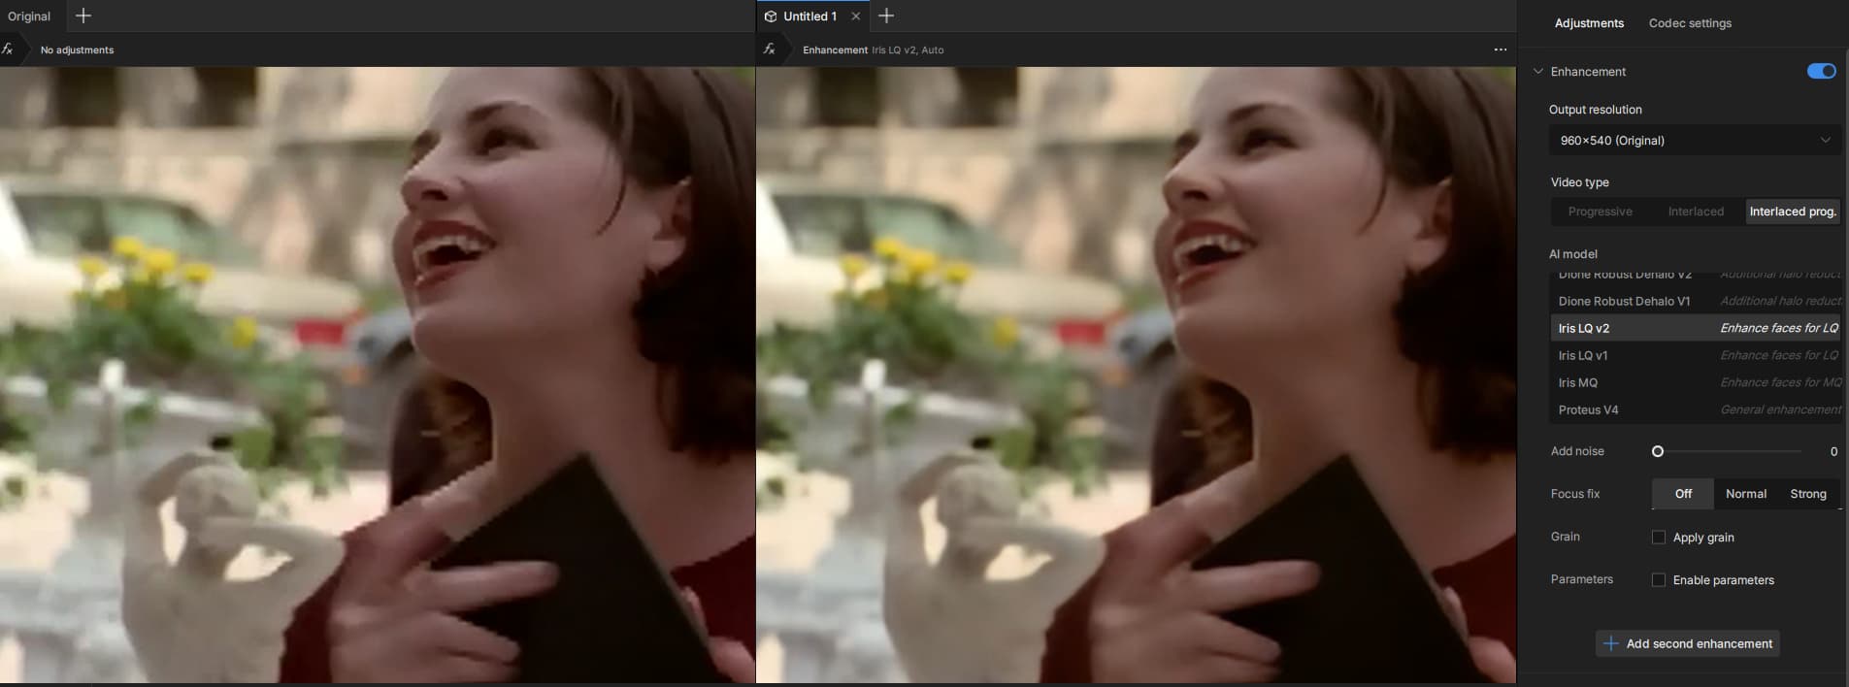
Task: Close the Untitled 1 tab
Action: coord(855,16)
